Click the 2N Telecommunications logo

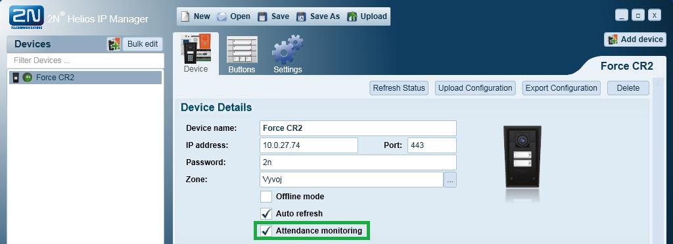tap(26, 17)
